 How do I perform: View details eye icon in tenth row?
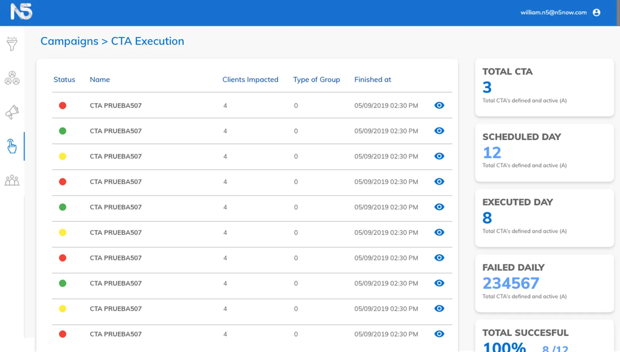click(x=439, y=334)
